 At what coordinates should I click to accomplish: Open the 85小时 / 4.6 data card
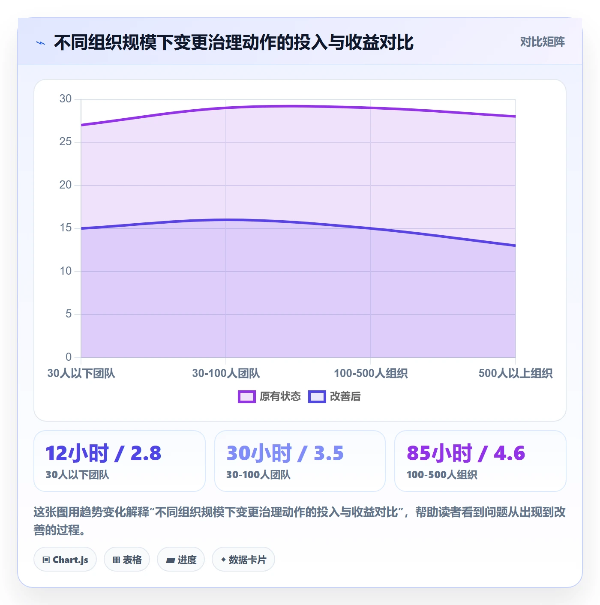tap(480, 461)
